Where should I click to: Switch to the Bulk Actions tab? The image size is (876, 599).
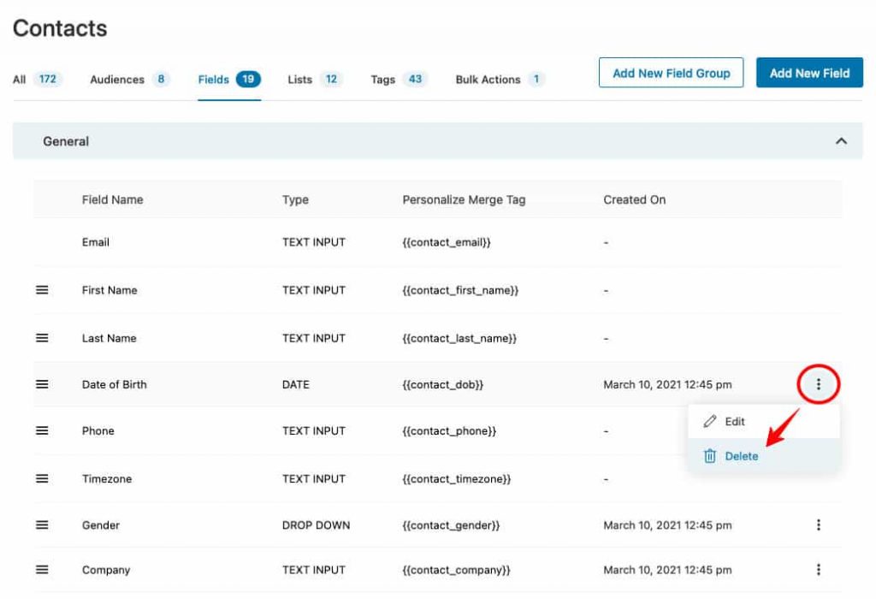coord(500,80)
